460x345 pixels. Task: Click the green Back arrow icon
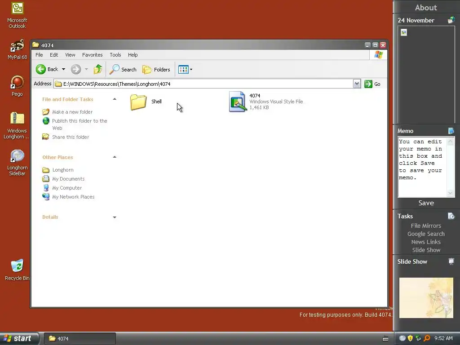41,69
